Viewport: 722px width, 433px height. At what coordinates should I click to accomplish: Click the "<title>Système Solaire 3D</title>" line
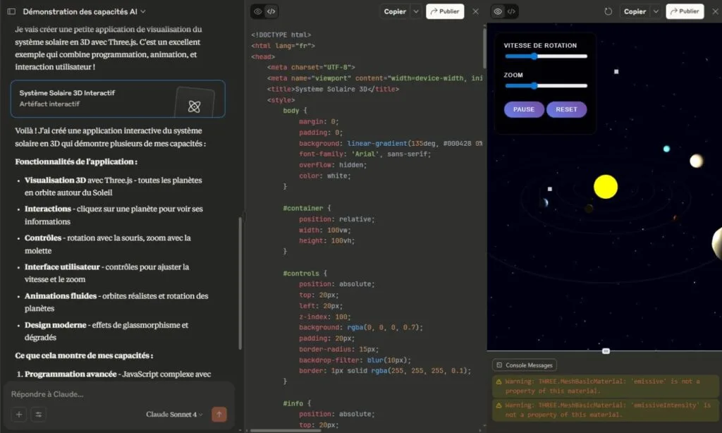tap(334, 90)
